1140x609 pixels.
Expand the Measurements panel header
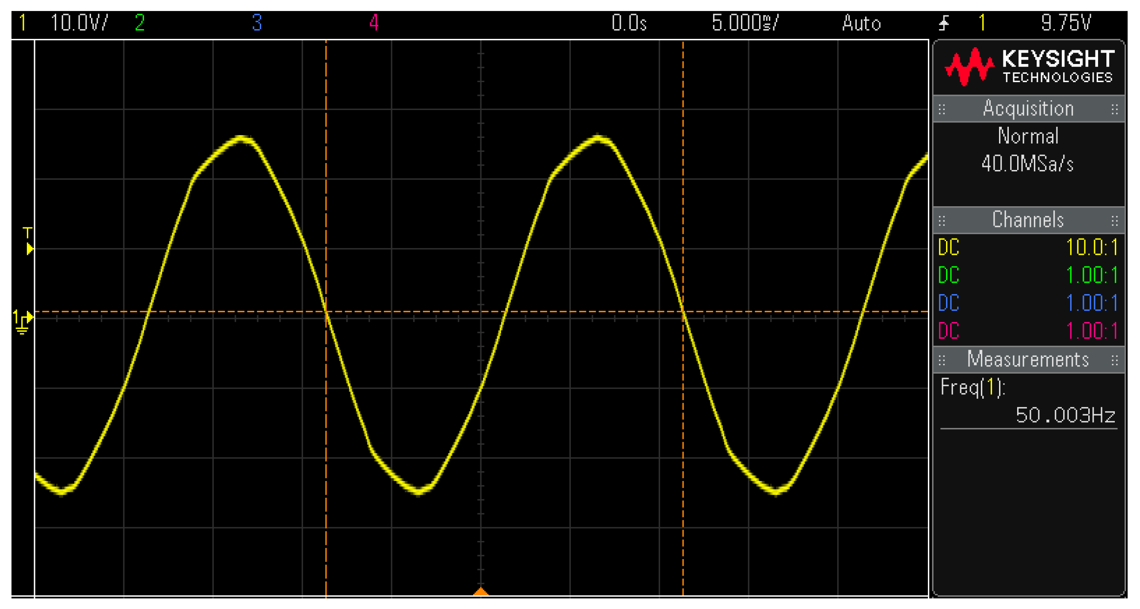pyautogui.click(x=1028, y=359)
